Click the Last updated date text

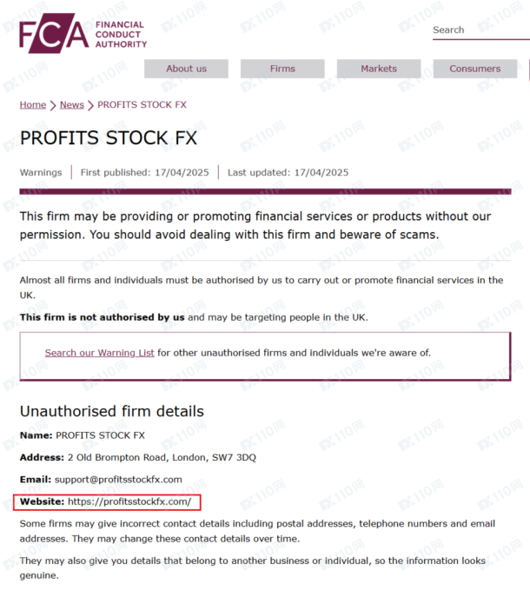click(288, 172)
